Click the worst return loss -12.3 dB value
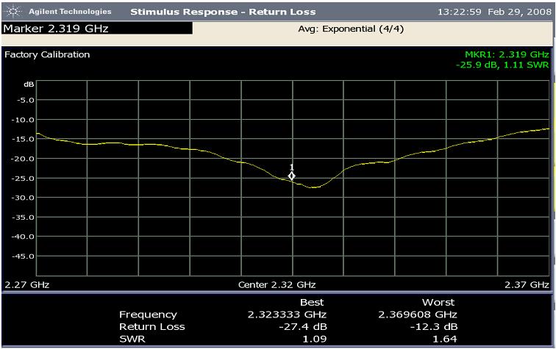 [433, 327]
